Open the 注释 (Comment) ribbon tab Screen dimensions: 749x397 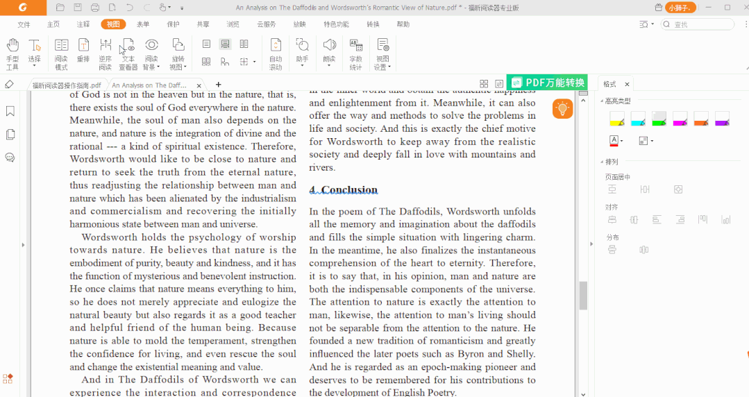[x=83, y=24]
